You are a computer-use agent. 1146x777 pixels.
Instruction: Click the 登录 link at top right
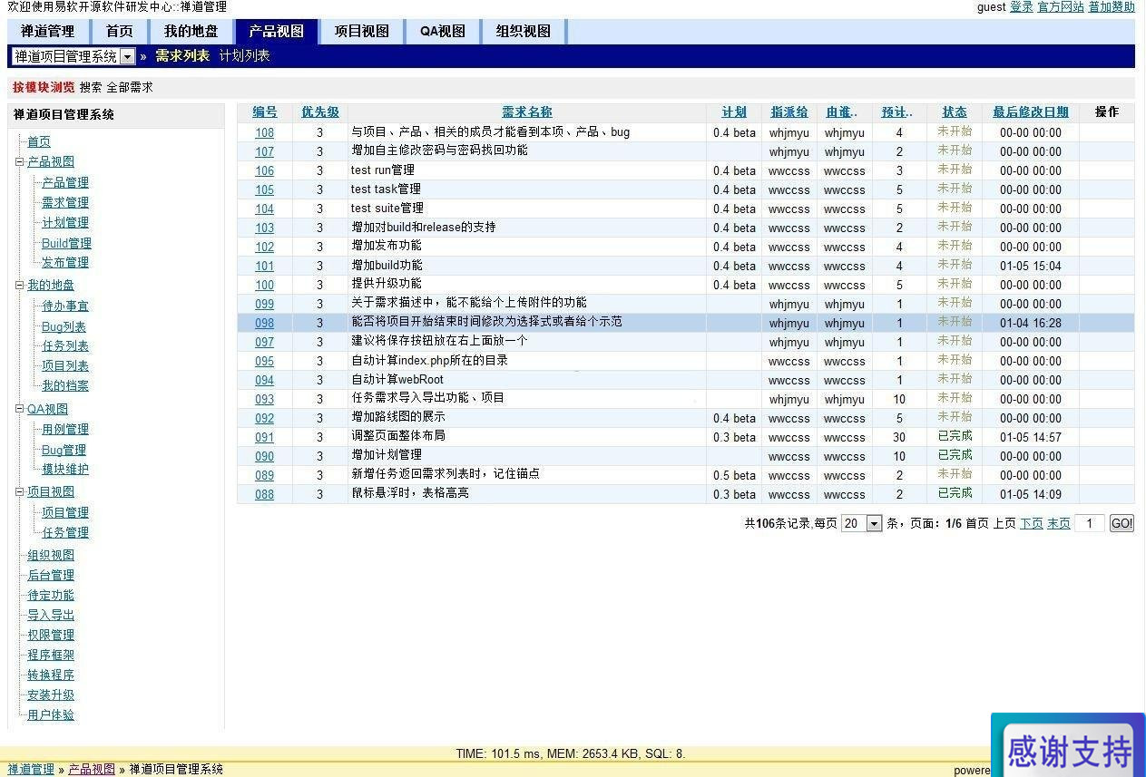tap(1022, 7)
